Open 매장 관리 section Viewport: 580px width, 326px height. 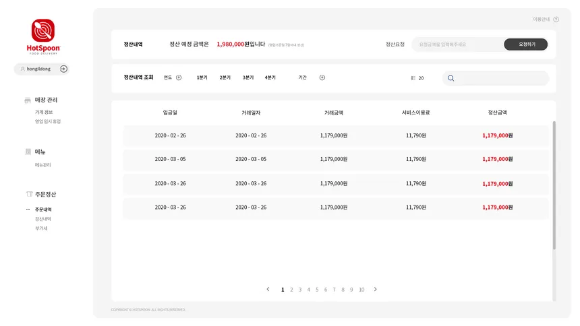click(46, 100)
